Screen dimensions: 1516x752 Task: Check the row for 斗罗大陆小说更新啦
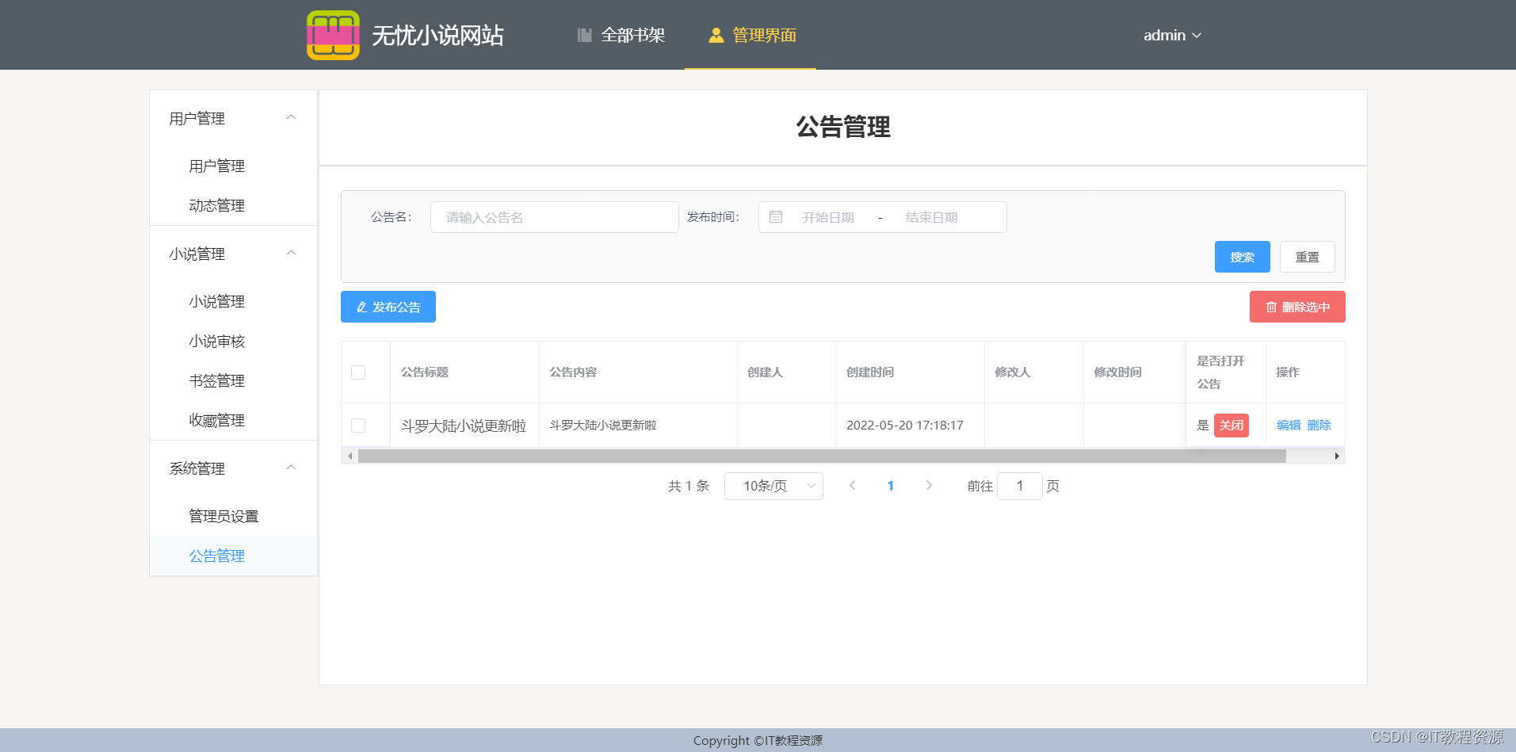[358, 426]
